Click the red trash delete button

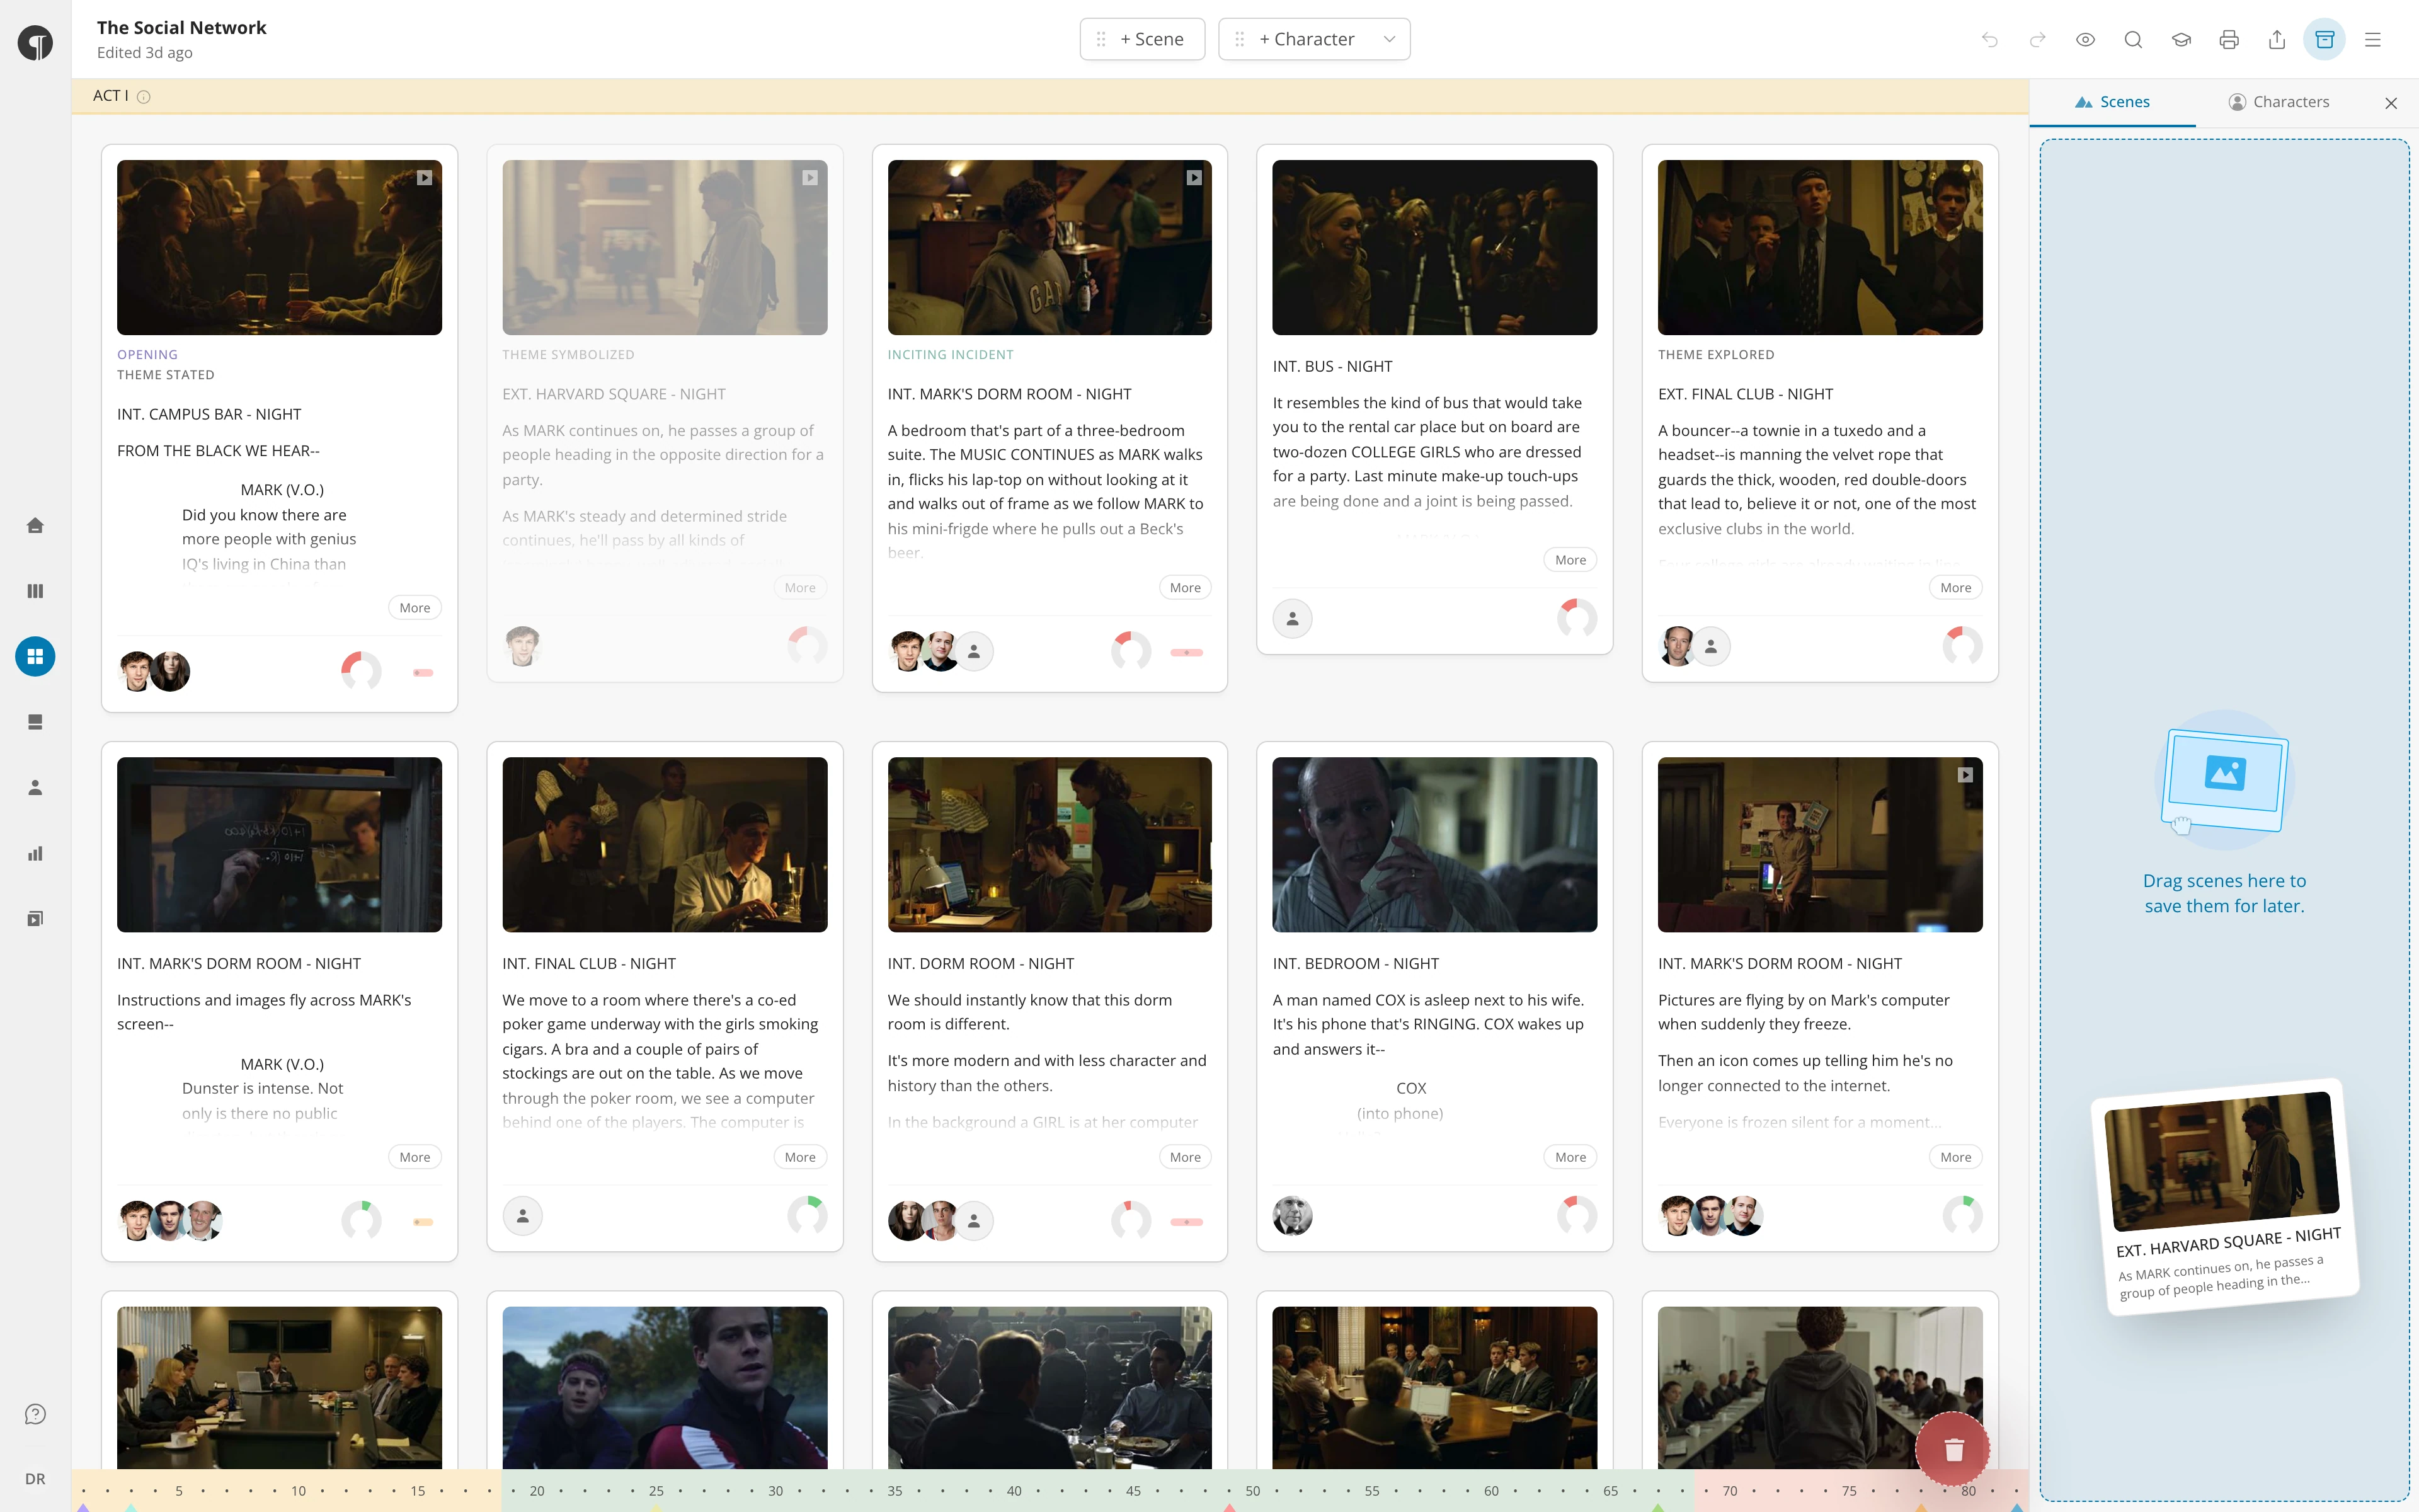[x=1953, y=1449]
